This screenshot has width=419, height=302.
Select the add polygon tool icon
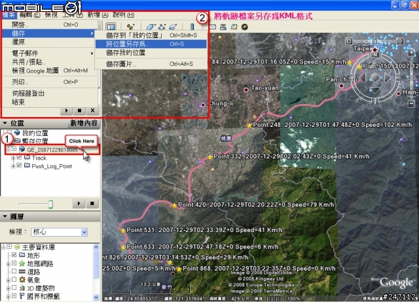[151, 27]
